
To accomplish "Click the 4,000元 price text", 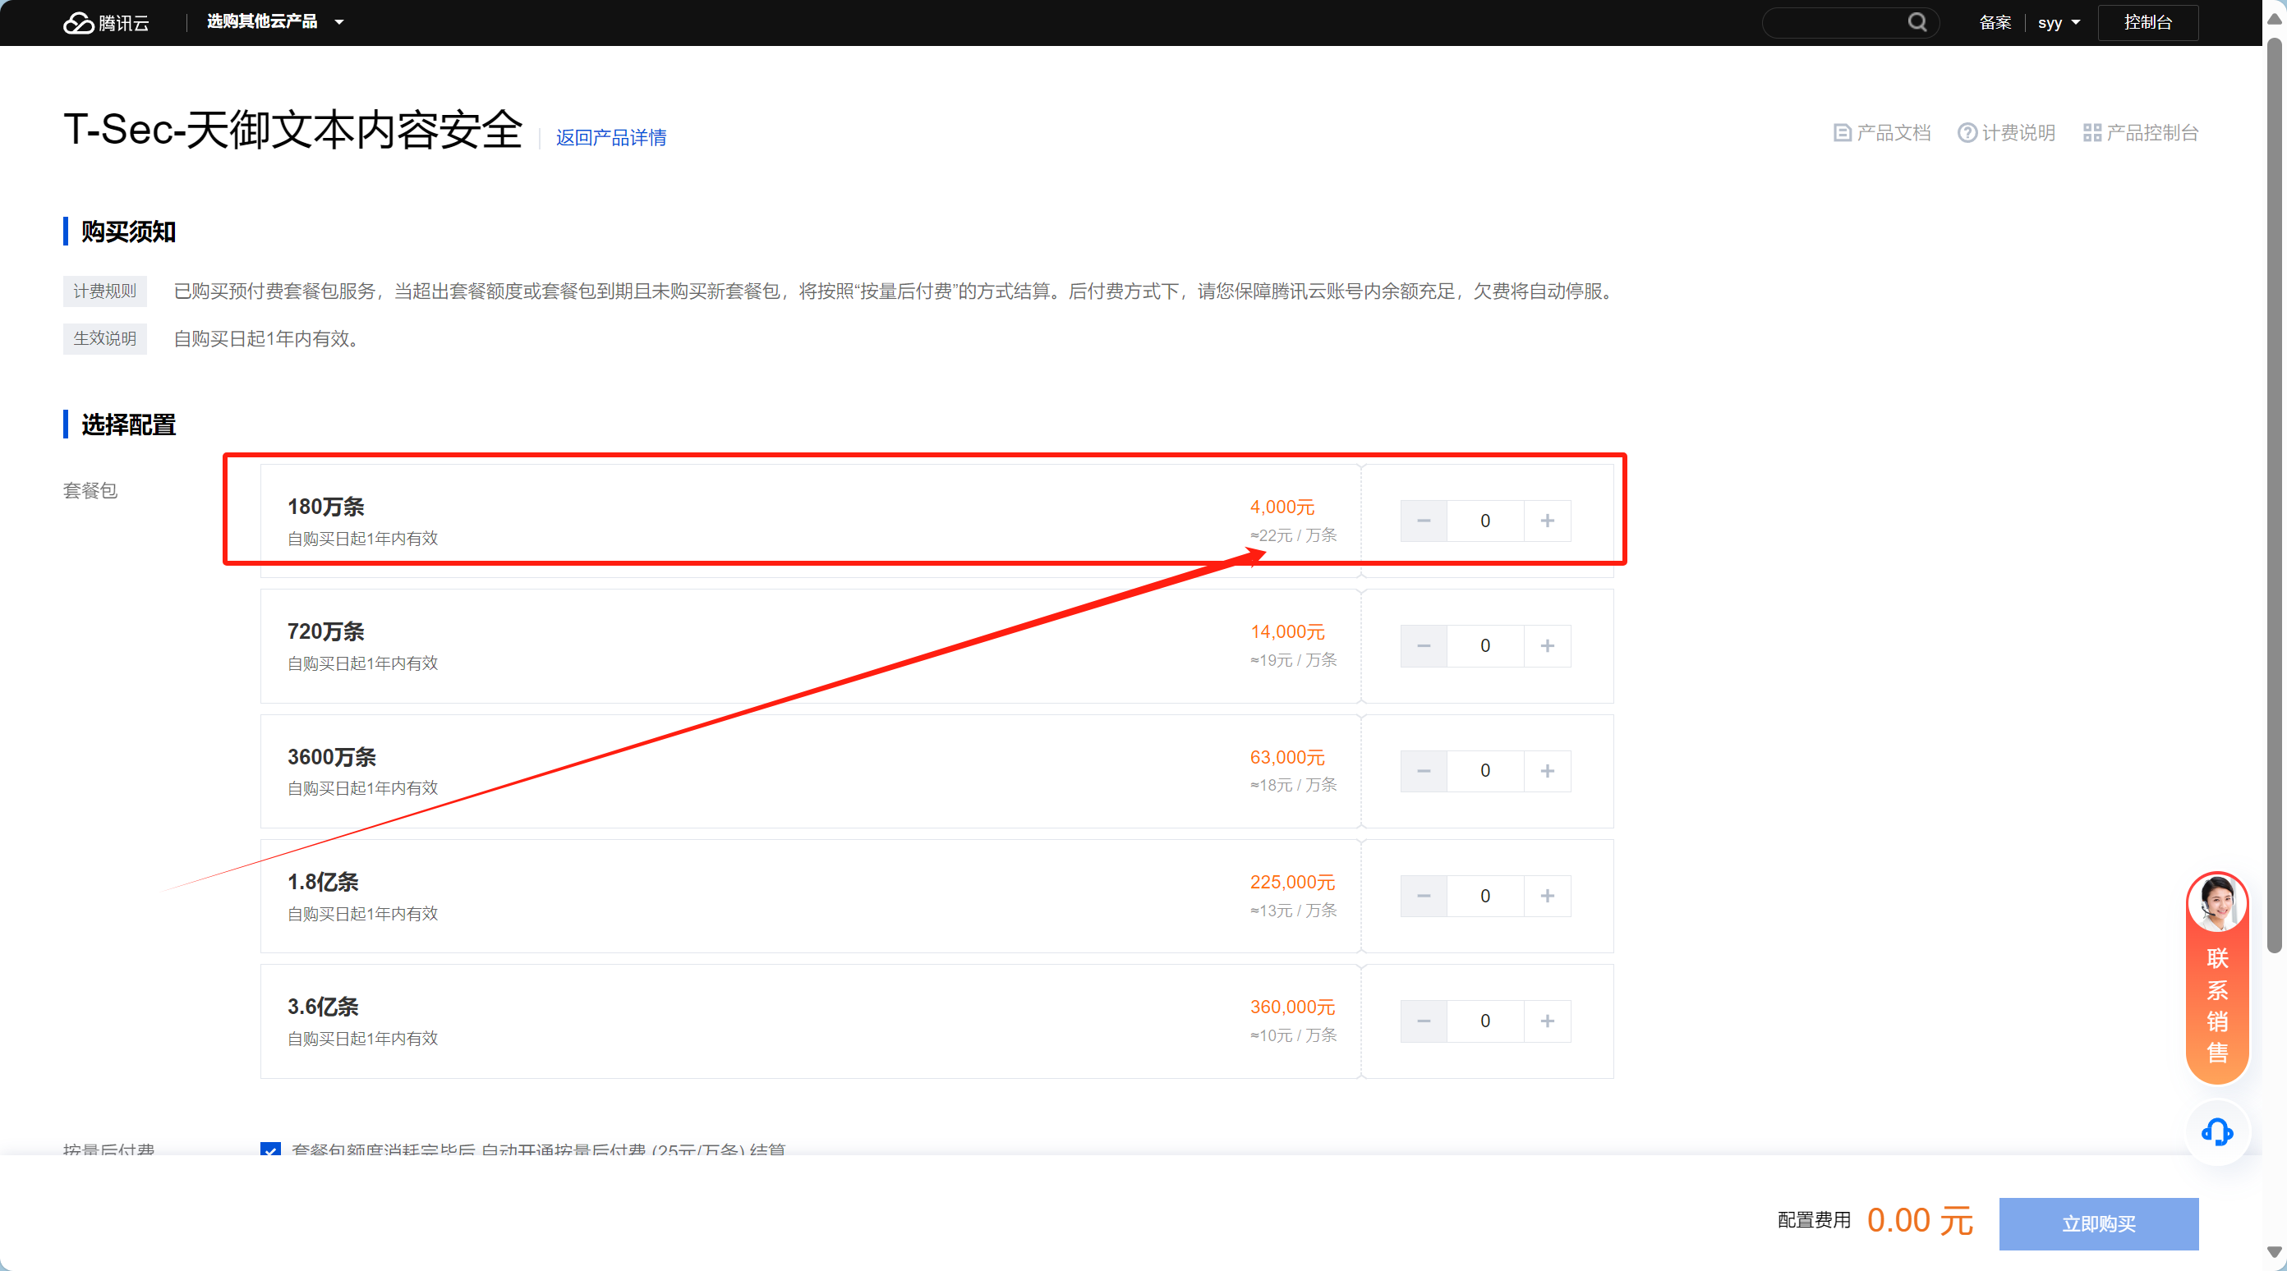I will coord(1282,507).
